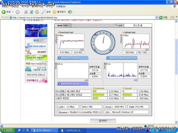Viewport: 178px width, 133px height.
Task: Click the 3.22 Mbps download average value
Action: click(114, 92)
